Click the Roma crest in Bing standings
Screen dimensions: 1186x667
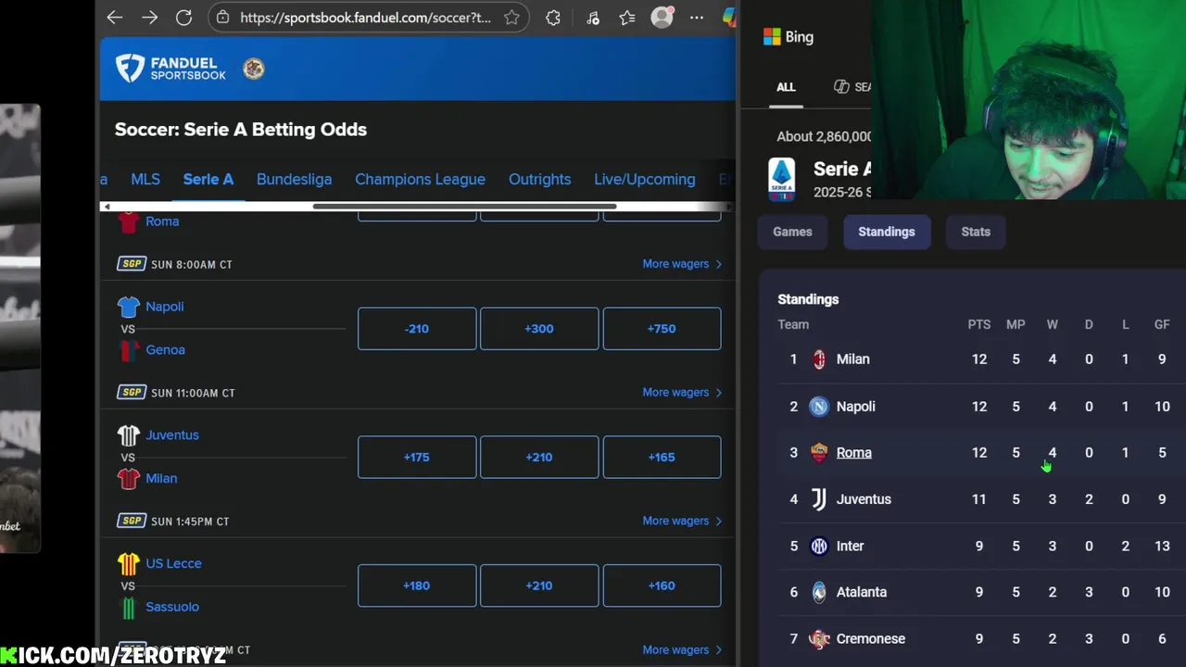pos(819,453)
